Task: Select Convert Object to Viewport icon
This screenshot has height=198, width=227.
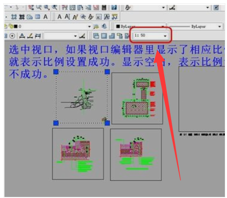Action: click(x=120, y=36)
